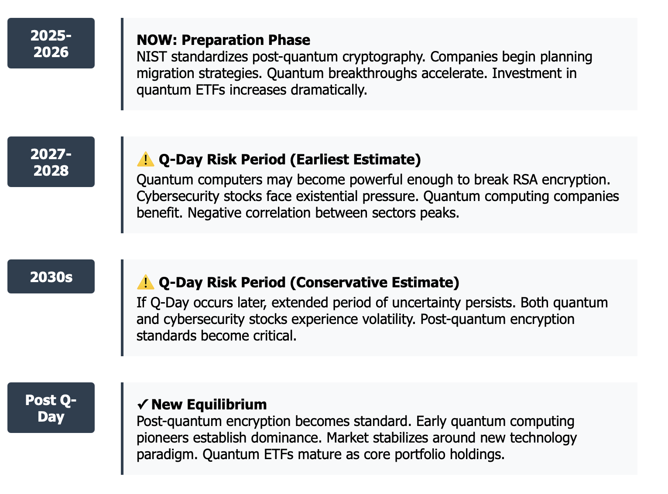Click the warning icon beside Conservative Estimate heading

pos(145,283)
